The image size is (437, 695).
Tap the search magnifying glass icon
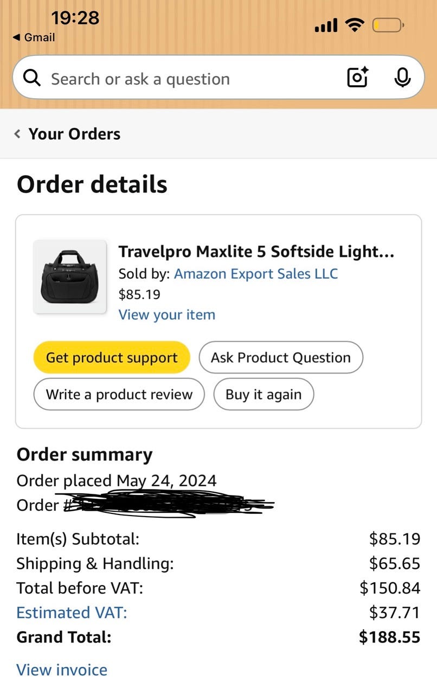(x=33, y=79)
